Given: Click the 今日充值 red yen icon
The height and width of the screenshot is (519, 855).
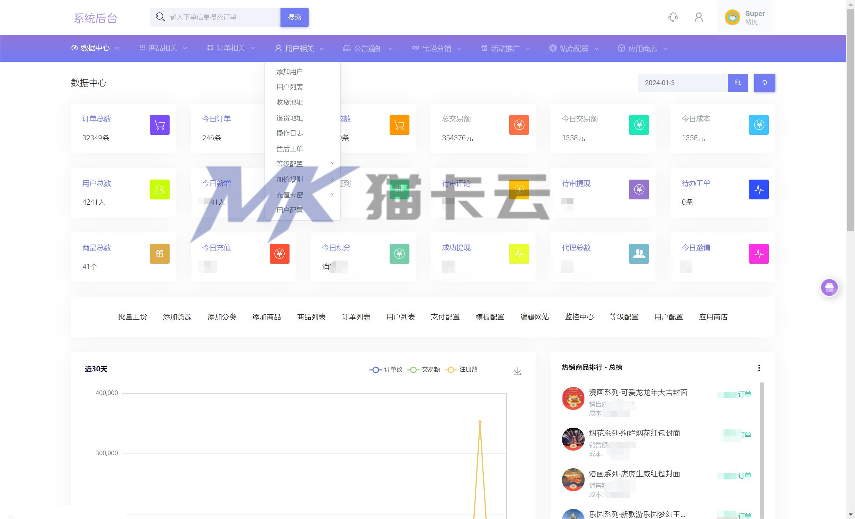Looking at the screenshot, I should 279,254.
